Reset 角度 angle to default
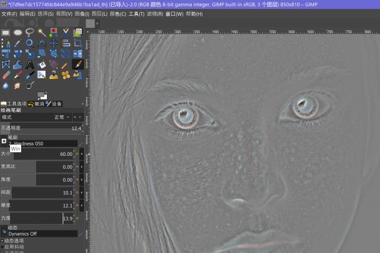Viewport: 380px width, 253px height. click(78, 179)
